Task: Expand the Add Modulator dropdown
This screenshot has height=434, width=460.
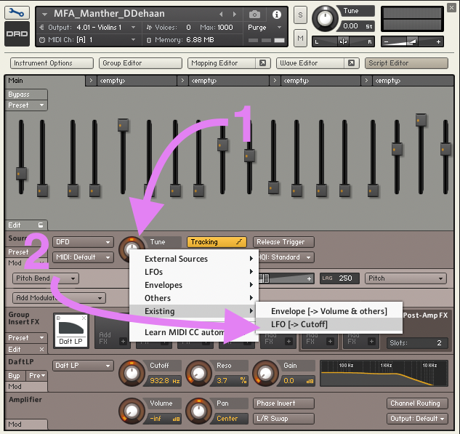Action: [59, 298]
